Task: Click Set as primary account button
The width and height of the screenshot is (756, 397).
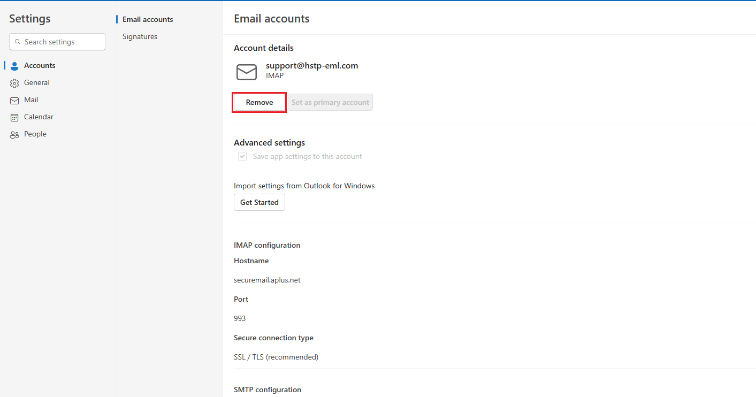Action: pos(330,102)
